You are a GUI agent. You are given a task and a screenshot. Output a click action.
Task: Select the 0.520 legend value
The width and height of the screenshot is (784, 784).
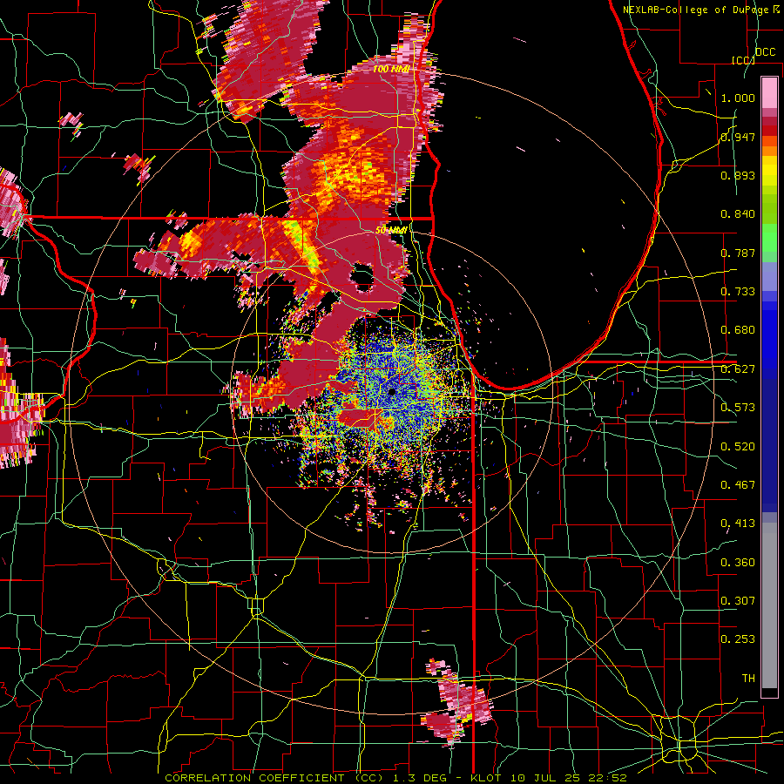(x=738, y=447)
